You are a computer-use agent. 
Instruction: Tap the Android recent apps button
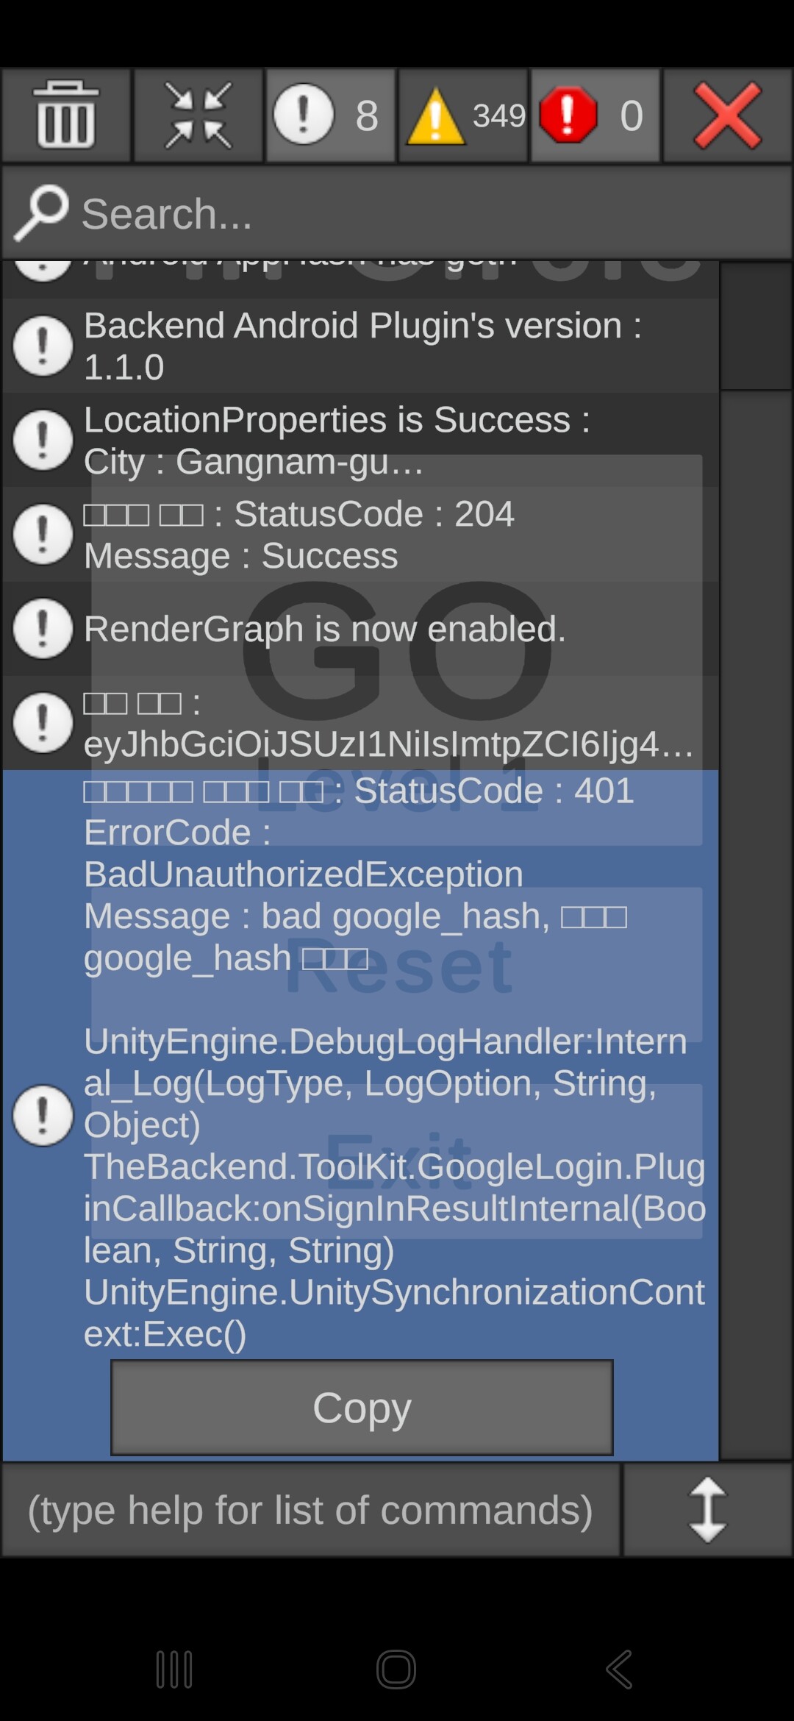pyautogui.click(x=174, y=1669)
